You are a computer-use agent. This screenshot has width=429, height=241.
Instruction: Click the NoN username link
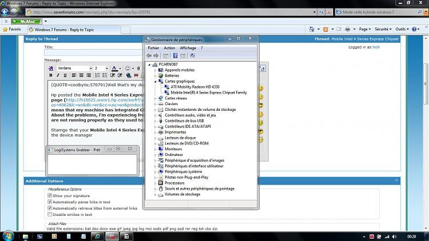(x=376, y=47)
